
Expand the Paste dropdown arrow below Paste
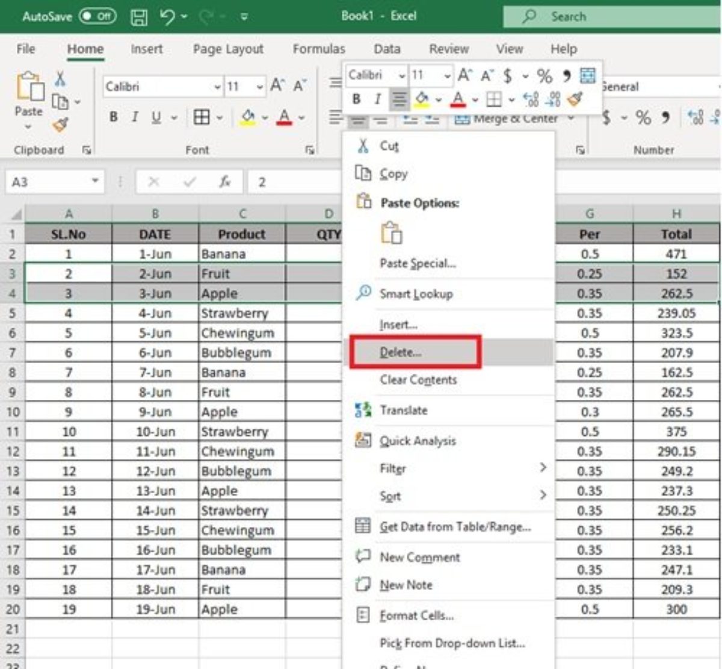28,126
